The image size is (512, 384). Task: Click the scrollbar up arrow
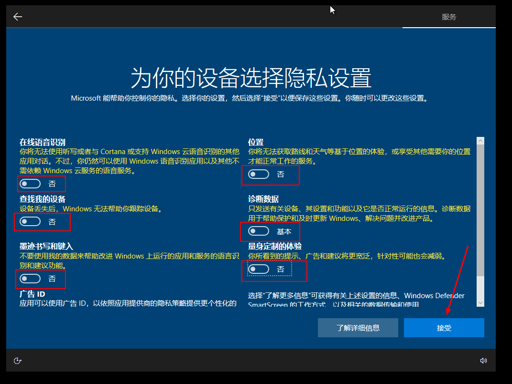pyautogui.click(x=480, y=141)
